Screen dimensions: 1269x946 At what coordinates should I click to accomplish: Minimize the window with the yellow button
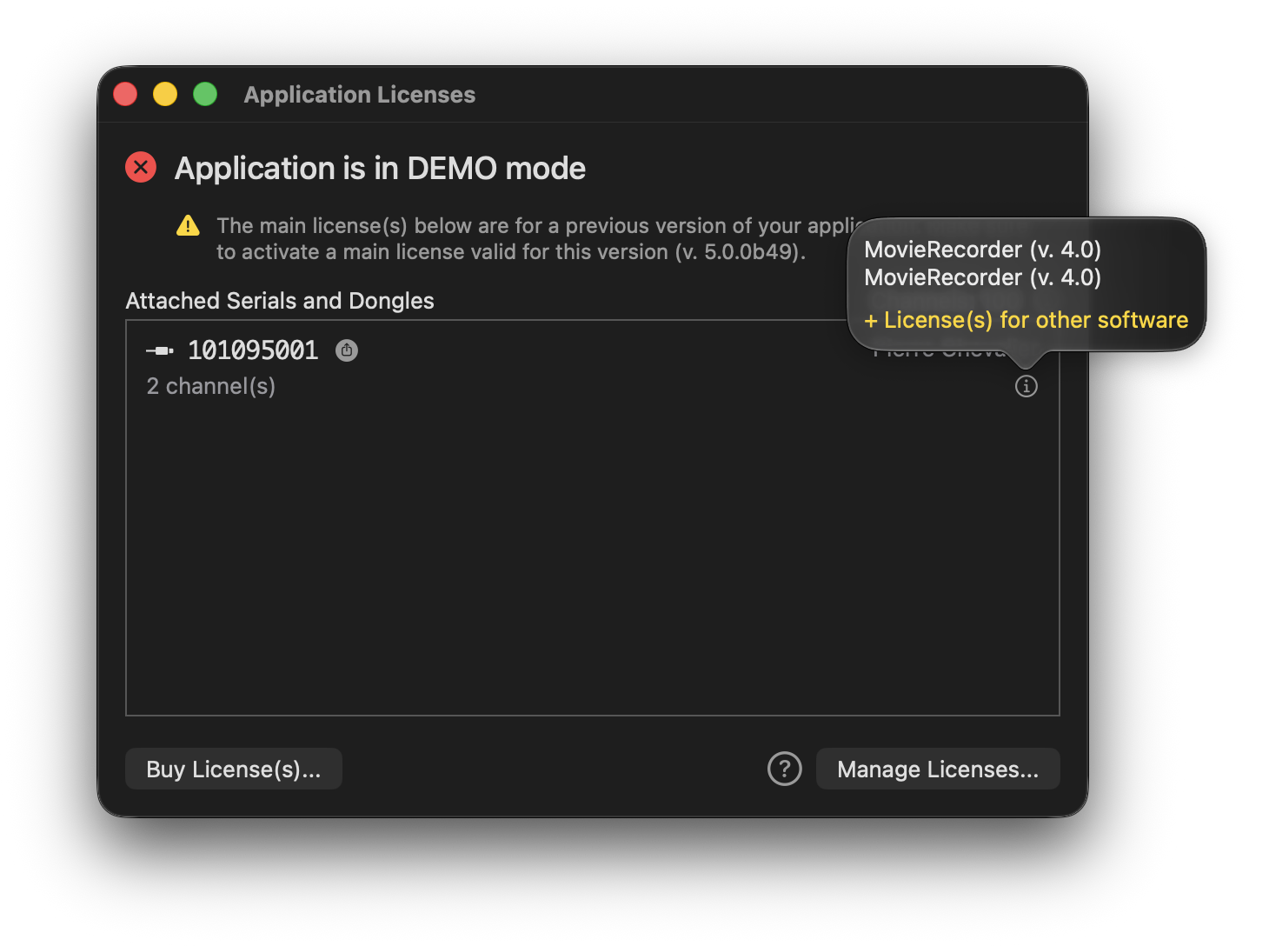tap(165, 94)
